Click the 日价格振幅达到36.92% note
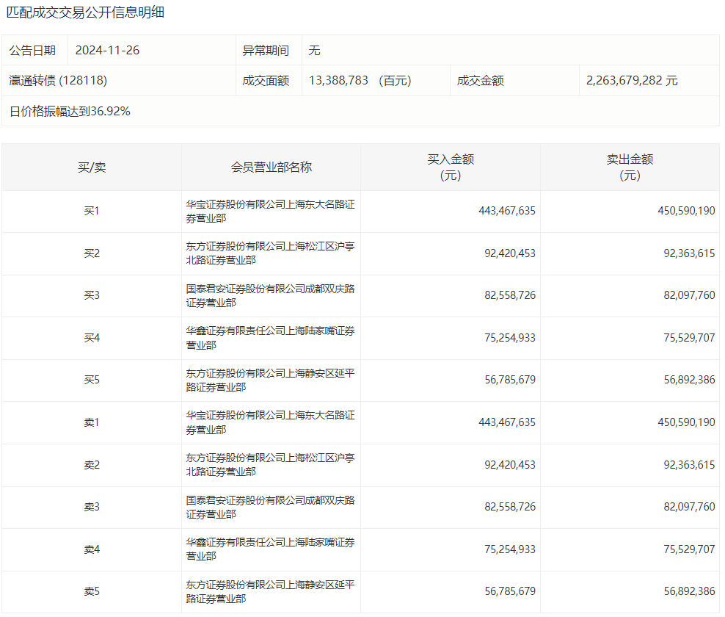The image size is (725, 617). (x=70, y=112)
